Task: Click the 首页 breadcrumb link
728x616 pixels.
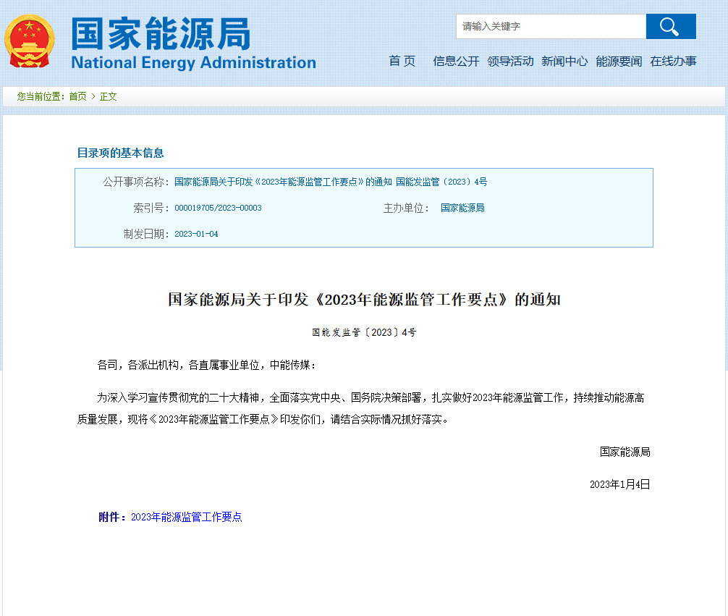Action: click(x=77, y=96)
